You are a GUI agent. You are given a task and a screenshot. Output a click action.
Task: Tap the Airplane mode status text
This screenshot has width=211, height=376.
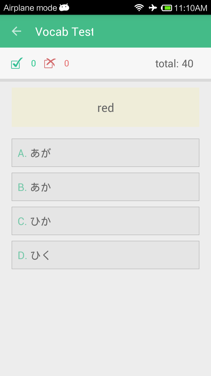[x=30, y=8]
